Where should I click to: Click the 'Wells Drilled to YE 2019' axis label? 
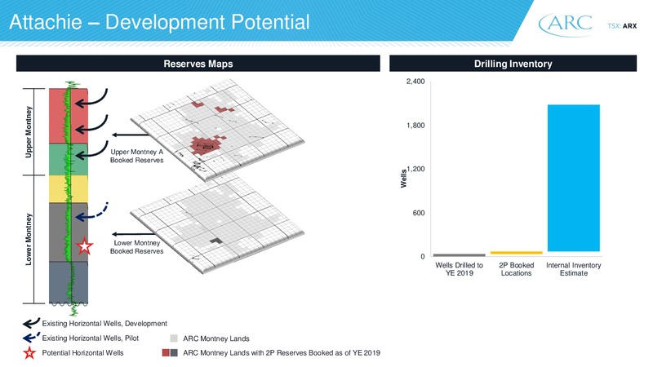459,269
